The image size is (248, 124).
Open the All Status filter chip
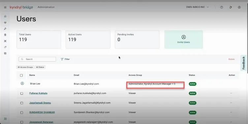[40, 67]
